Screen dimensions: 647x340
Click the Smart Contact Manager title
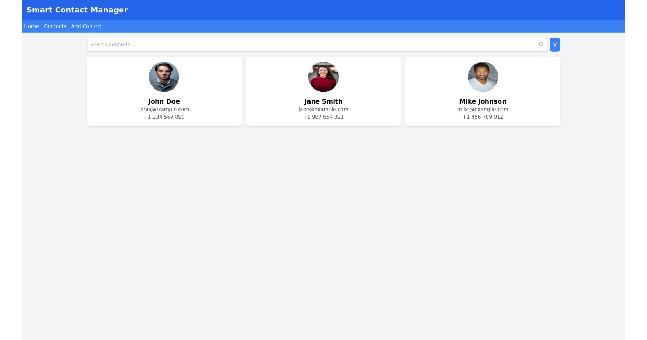click(x=77, y=10)
